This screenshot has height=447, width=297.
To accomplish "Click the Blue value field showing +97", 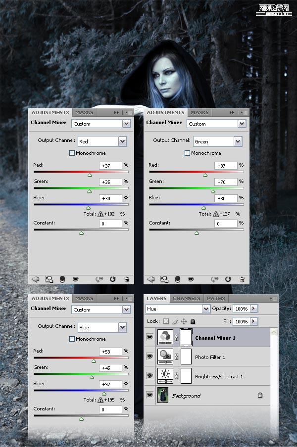I will [110, 384].
